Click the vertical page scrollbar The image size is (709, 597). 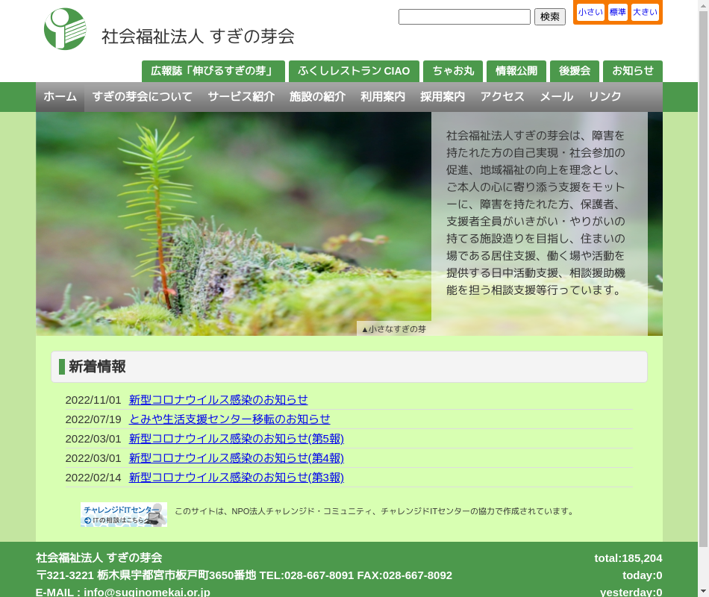tap(703, 298)
